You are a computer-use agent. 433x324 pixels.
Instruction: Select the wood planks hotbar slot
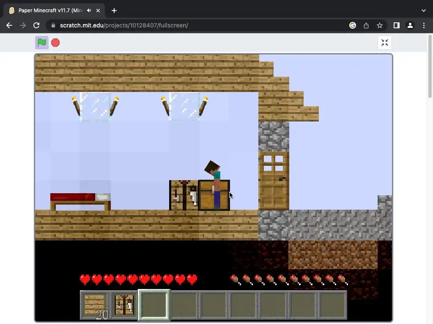[94, 305]
